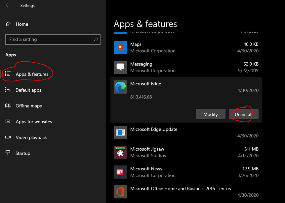Click the 9/22/2019 install date
285x203 pixels.
248,71
